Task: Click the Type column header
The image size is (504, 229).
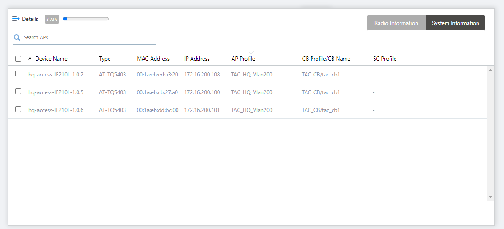Action: [x=105, y=59]
